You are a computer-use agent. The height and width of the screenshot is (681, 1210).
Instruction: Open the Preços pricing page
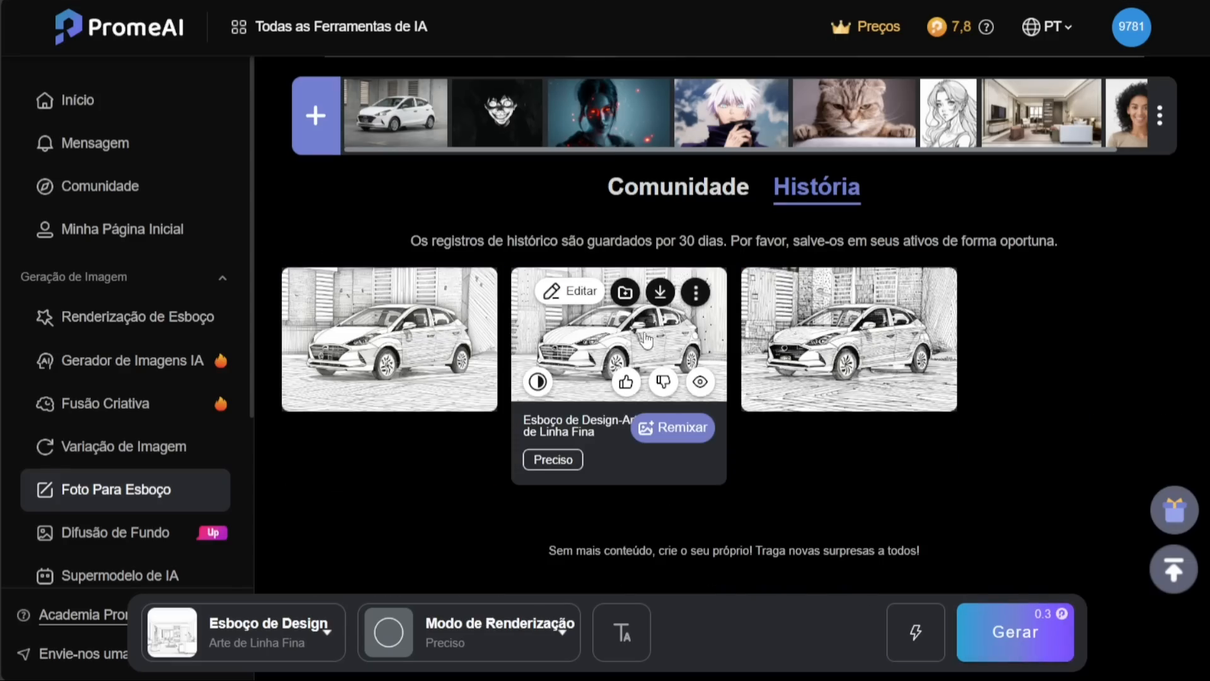tap(865, 26)
